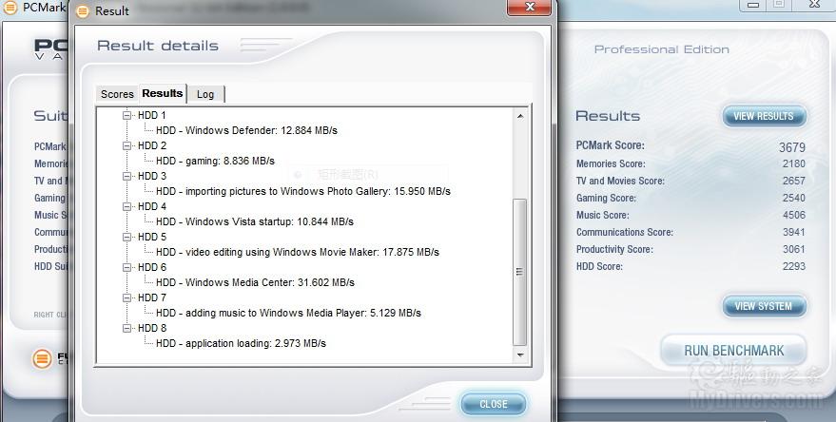This screenshot has height=422, width=836.
Task: Click the scroll down arrow in results list
Action: tap(520, 355)
